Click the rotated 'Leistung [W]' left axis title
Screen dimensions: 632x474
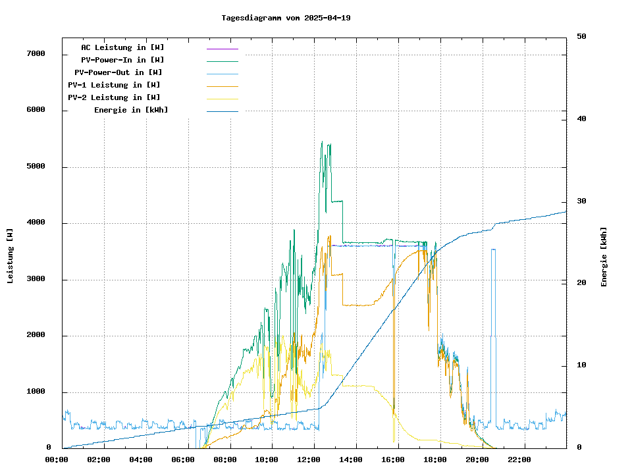click(x=11, y=256)
